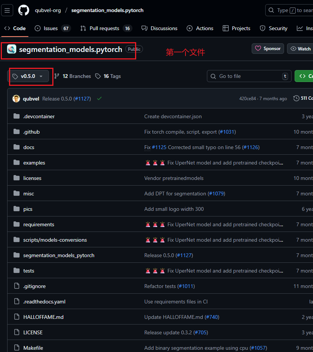View the 16 Tags link

point(108,76)
